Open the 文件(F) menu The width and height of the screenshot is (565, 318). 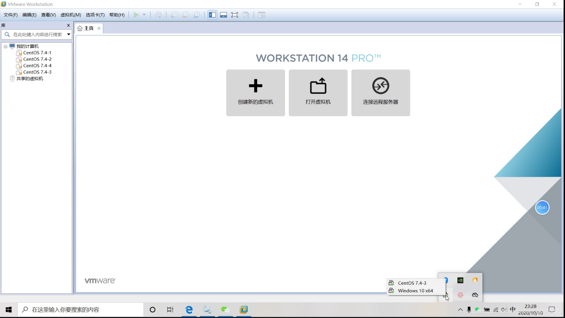pyautogui.click(x=10, y=15)
